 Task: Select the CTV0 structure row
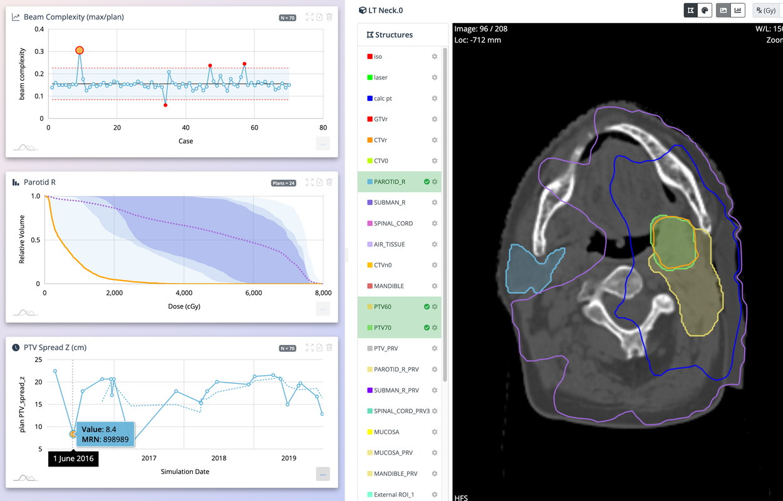(399, 161)
